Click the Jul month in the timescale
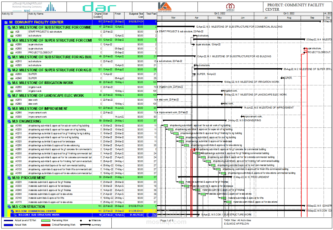This screenshot has width=333, height=230. pyautogui.click(x=266, y=18)
